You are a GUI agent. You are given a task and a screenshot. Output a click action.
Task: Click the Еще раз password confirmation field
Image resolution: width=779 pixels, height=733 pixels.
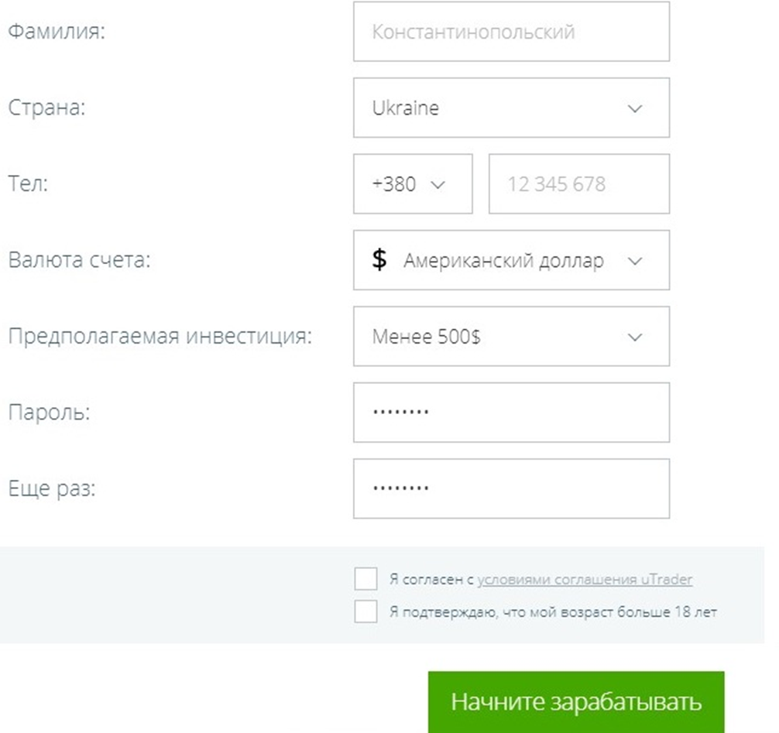pyautogui.click(x=511, y=488)
